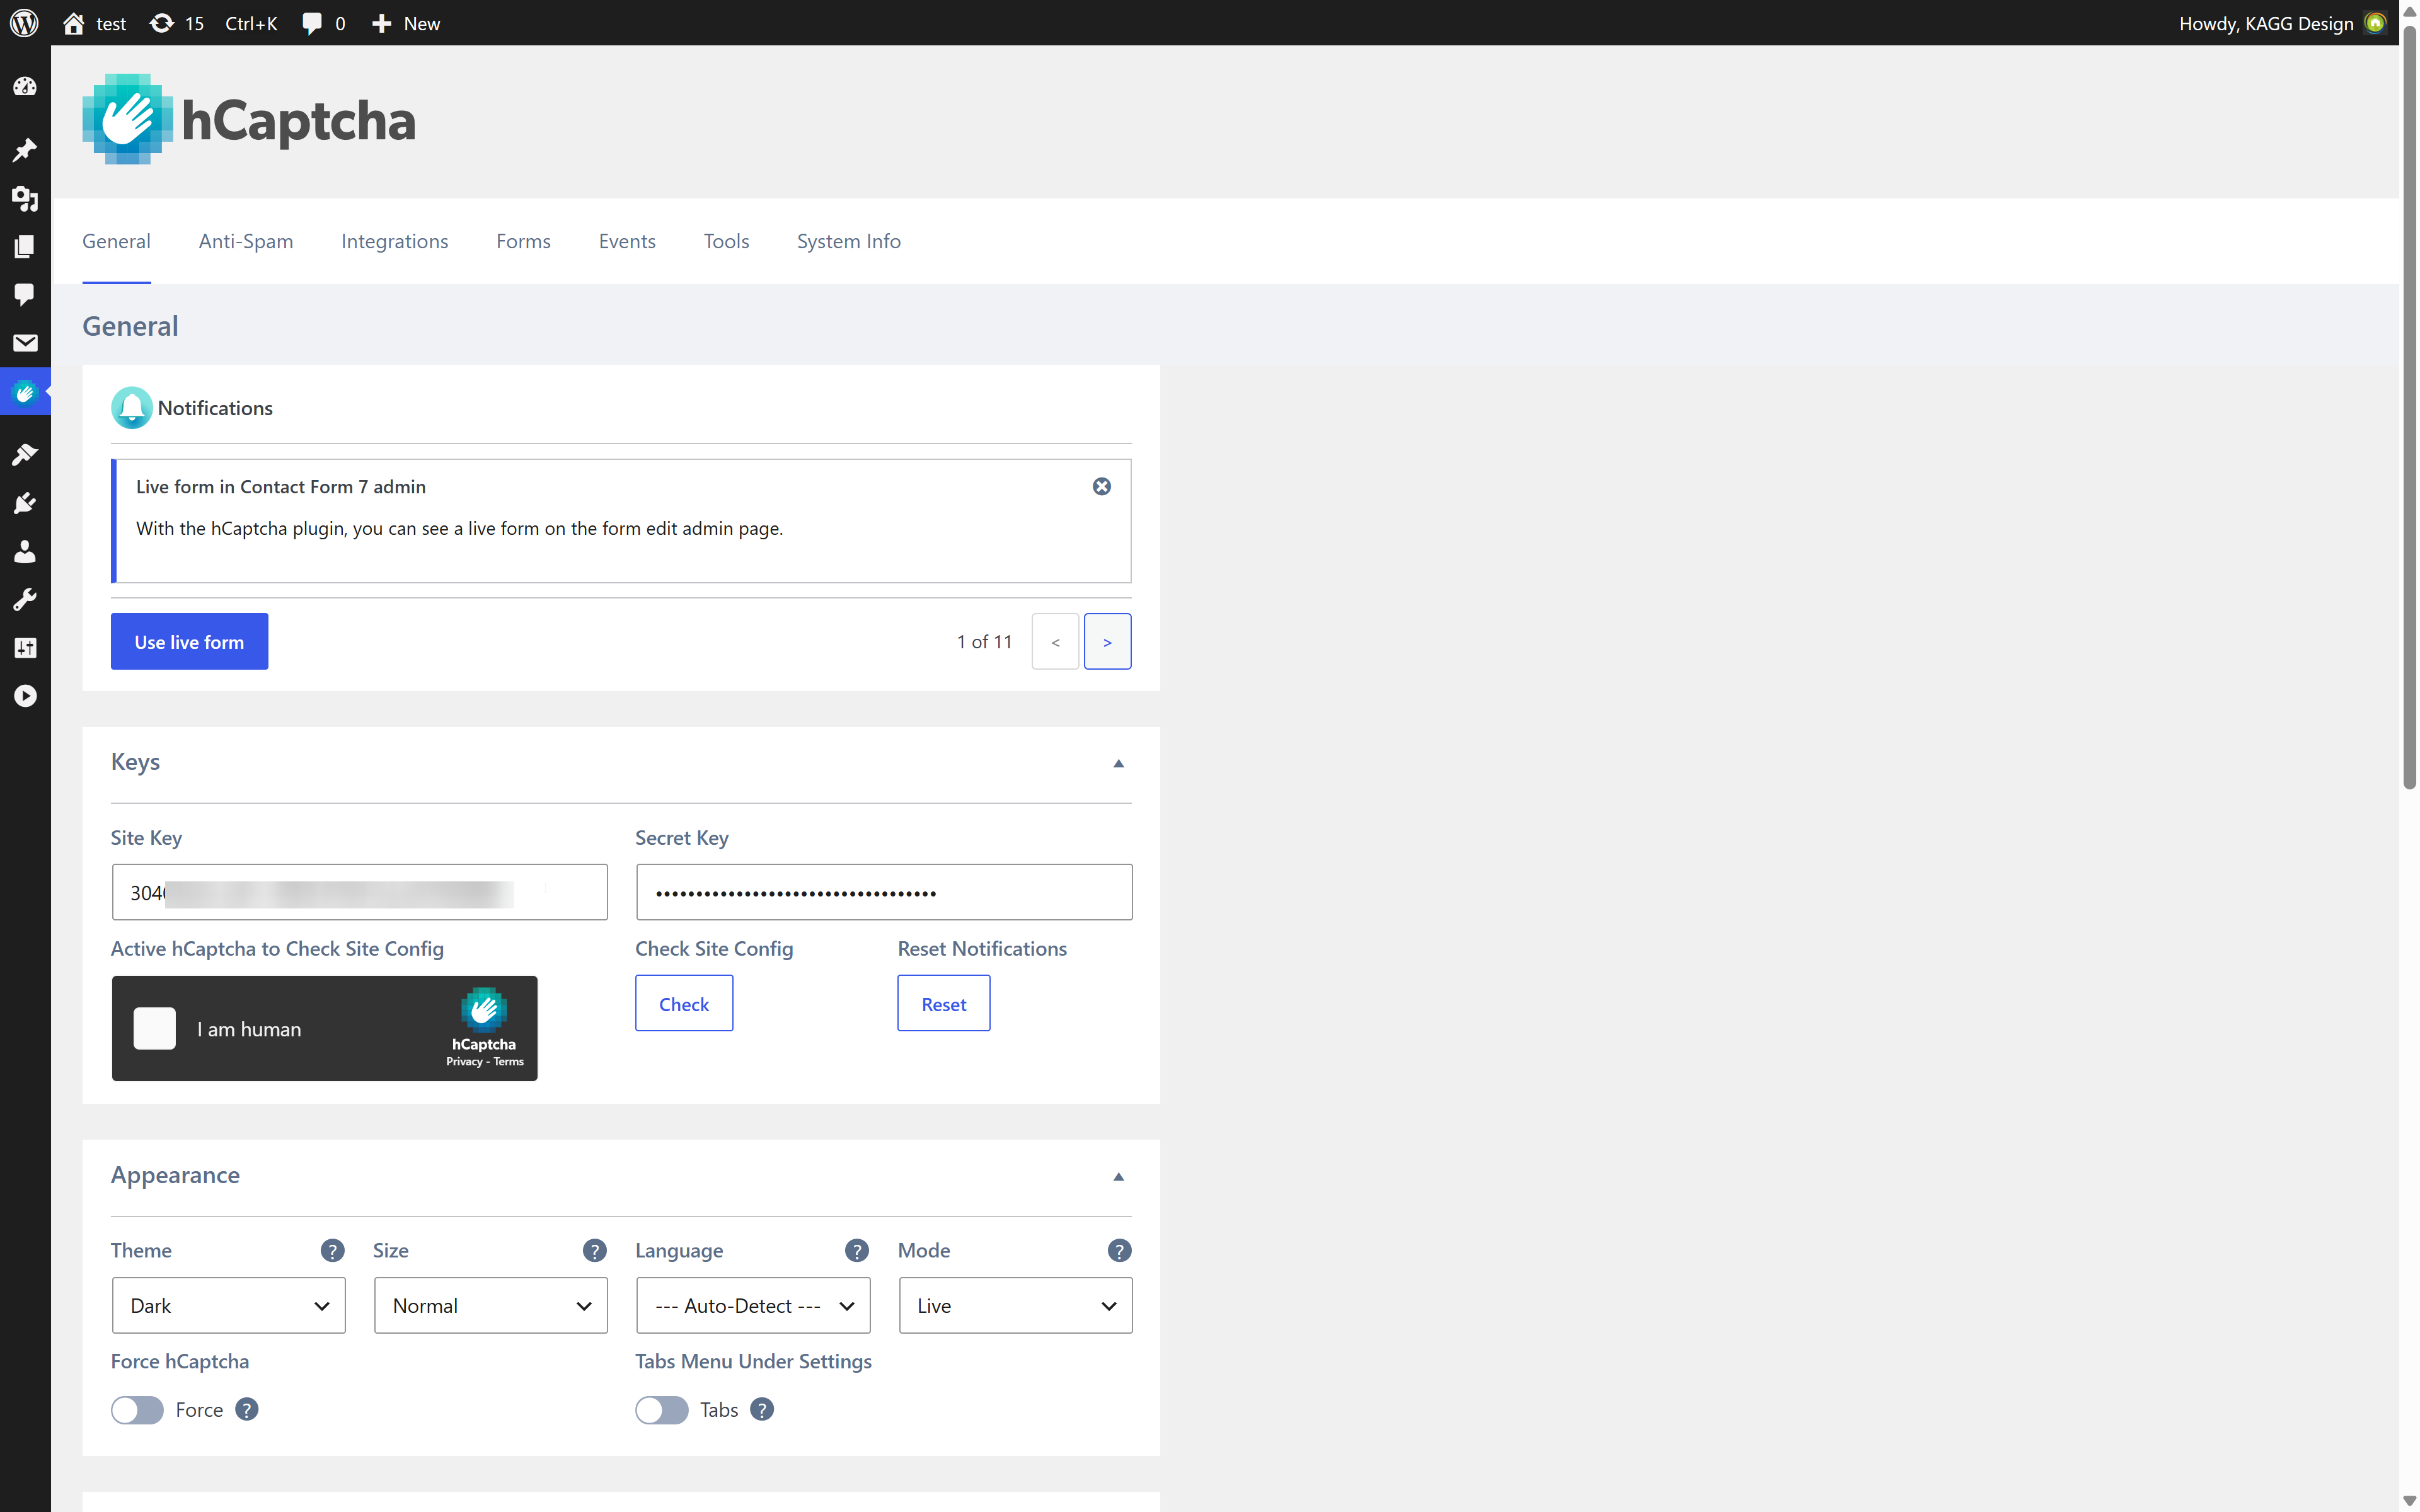Open the Language Auto-Detect dropdown
The width and height of the screenshot is (2420, 1512).
[x=753, y=1305]
